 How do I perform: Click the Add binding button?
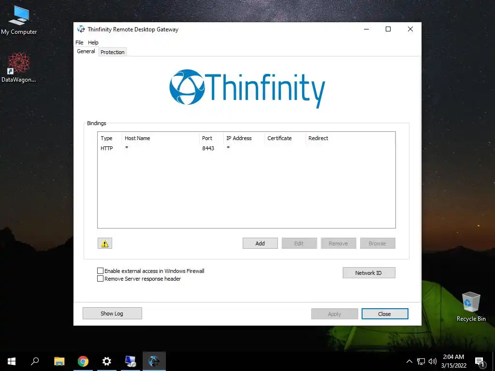260,243
